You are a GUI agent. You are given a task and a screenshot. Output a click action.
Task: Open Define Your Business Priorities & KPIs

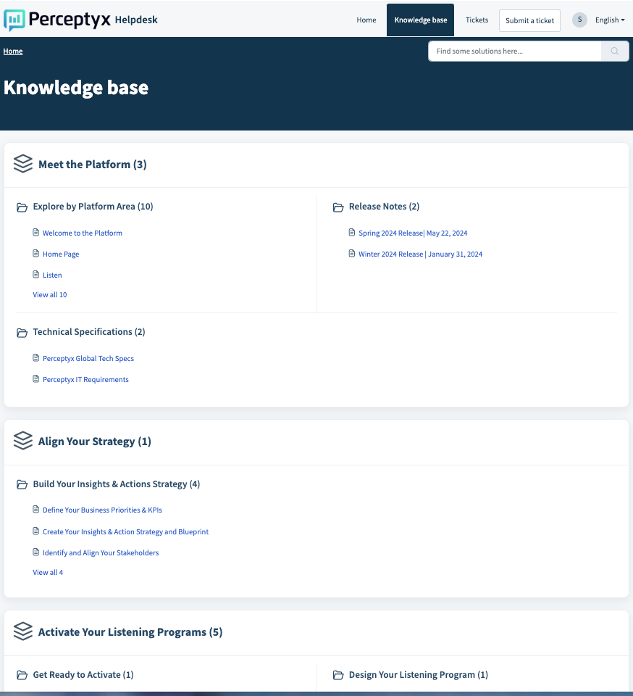click(102, 510)
